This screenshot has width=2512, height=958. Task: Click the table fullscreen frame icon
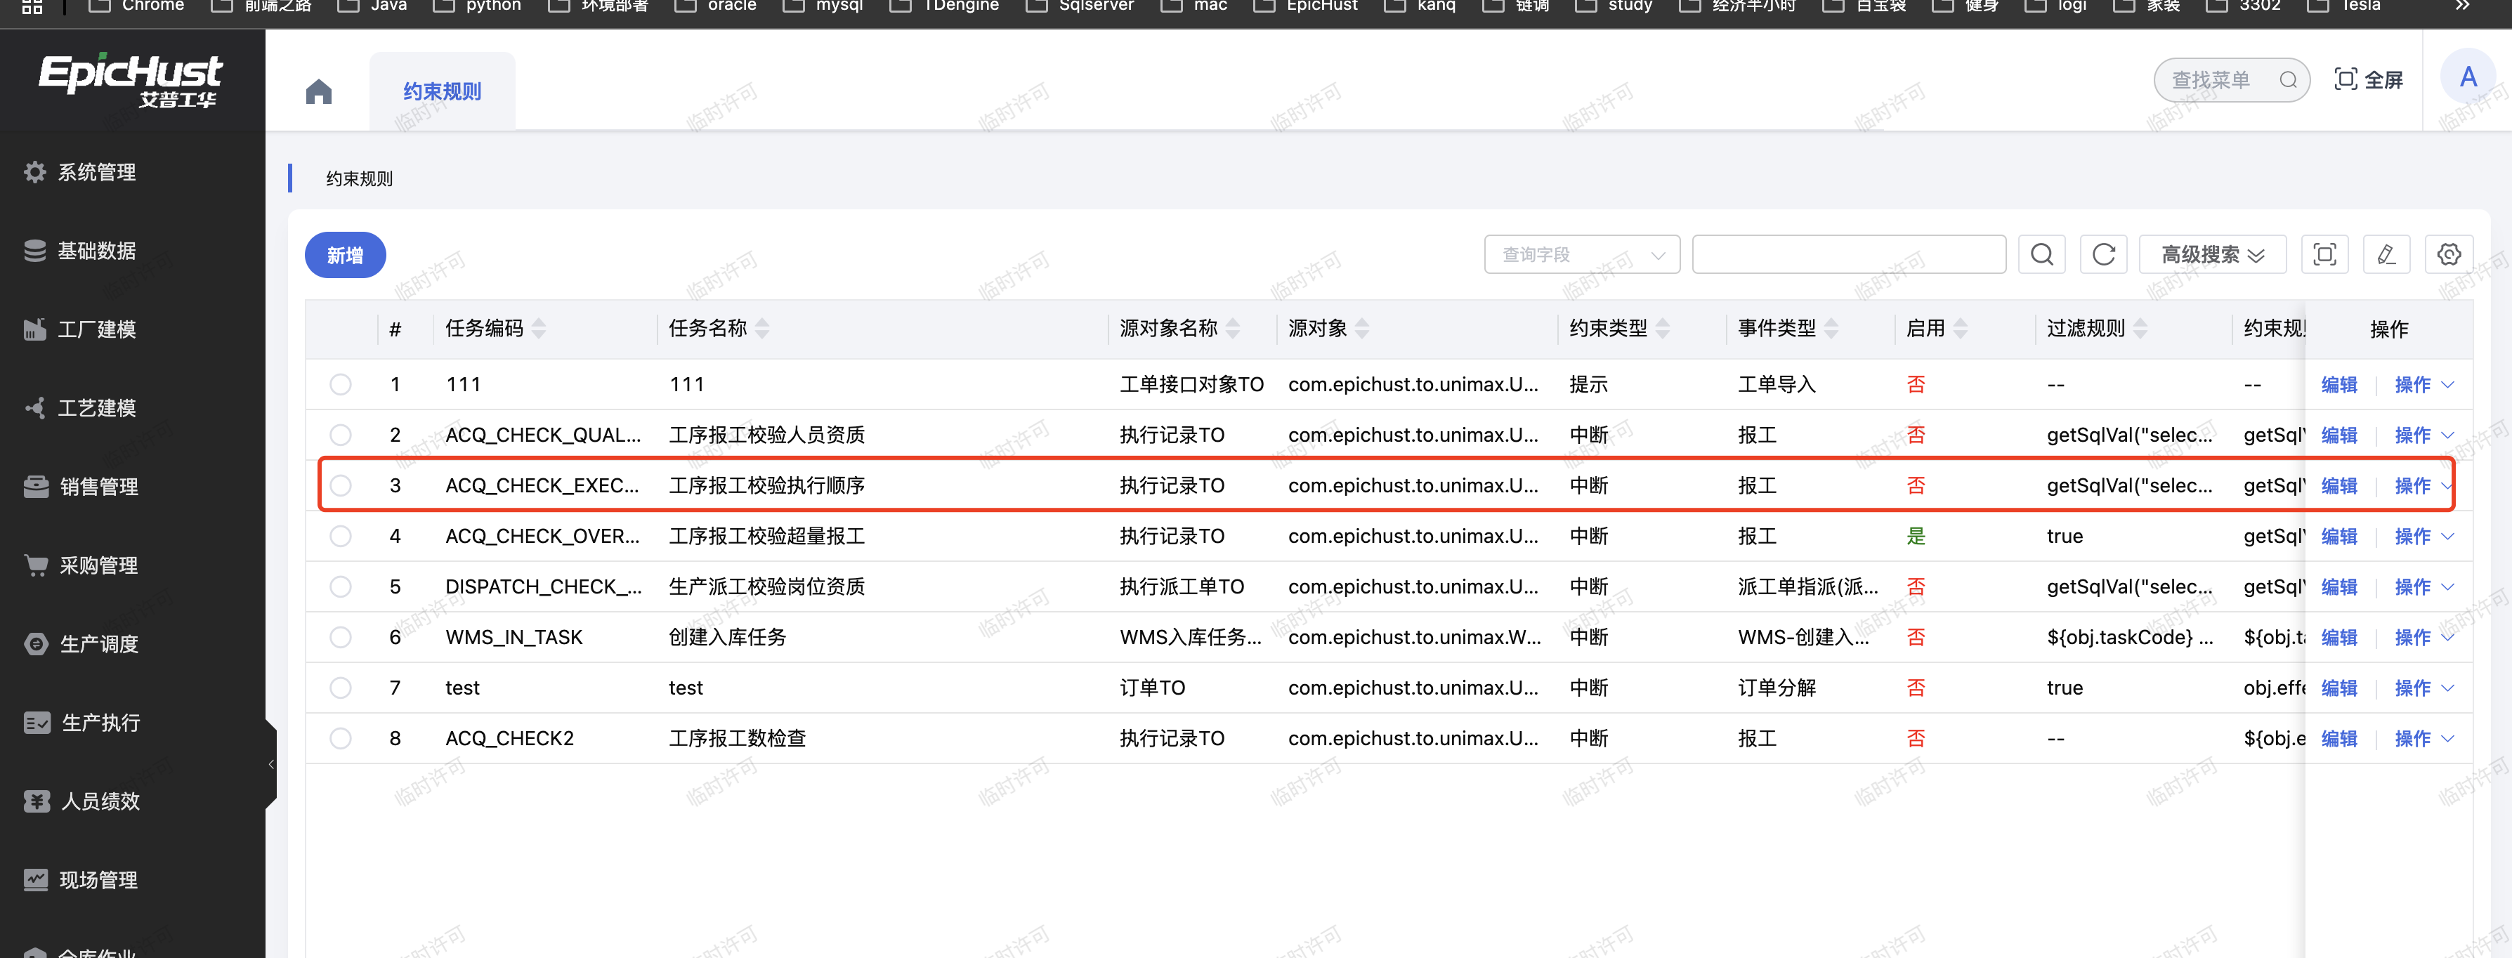(x=2324, y=254)
